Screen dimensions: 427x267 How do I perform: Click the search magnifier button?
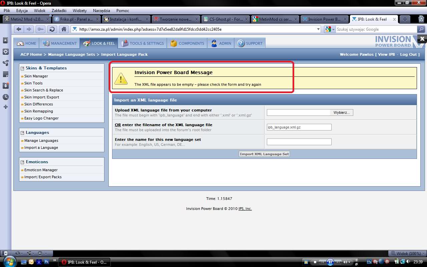click(421, 29)
